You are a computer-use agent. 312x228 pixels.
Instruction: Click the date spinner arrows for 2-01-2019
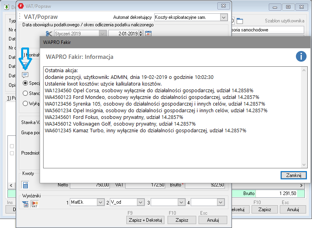(x=140, y=33)
